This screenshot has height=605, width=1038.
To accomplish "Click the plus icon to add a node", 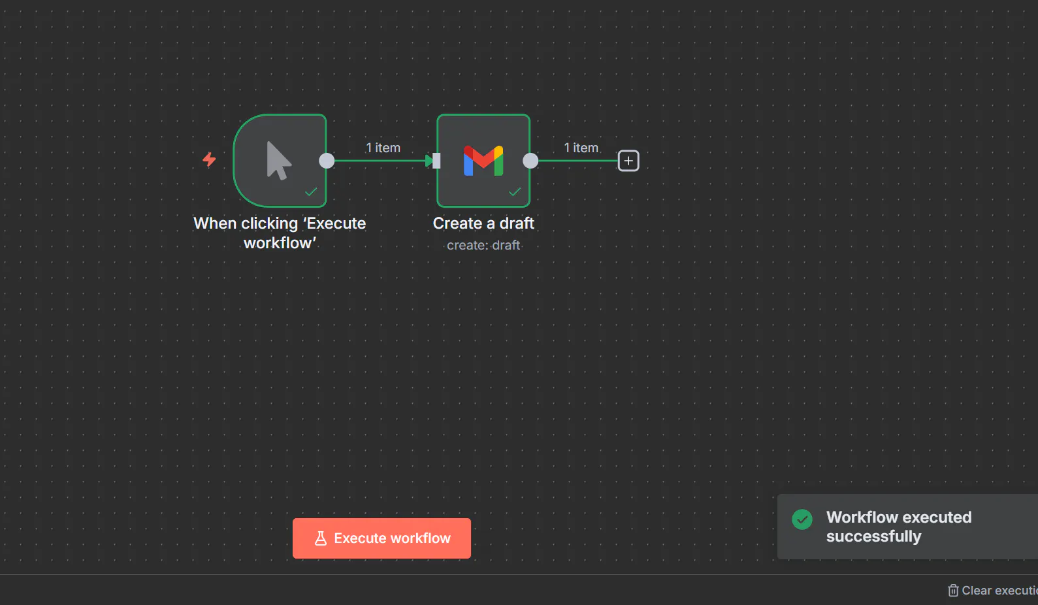I will click(628, 161).
